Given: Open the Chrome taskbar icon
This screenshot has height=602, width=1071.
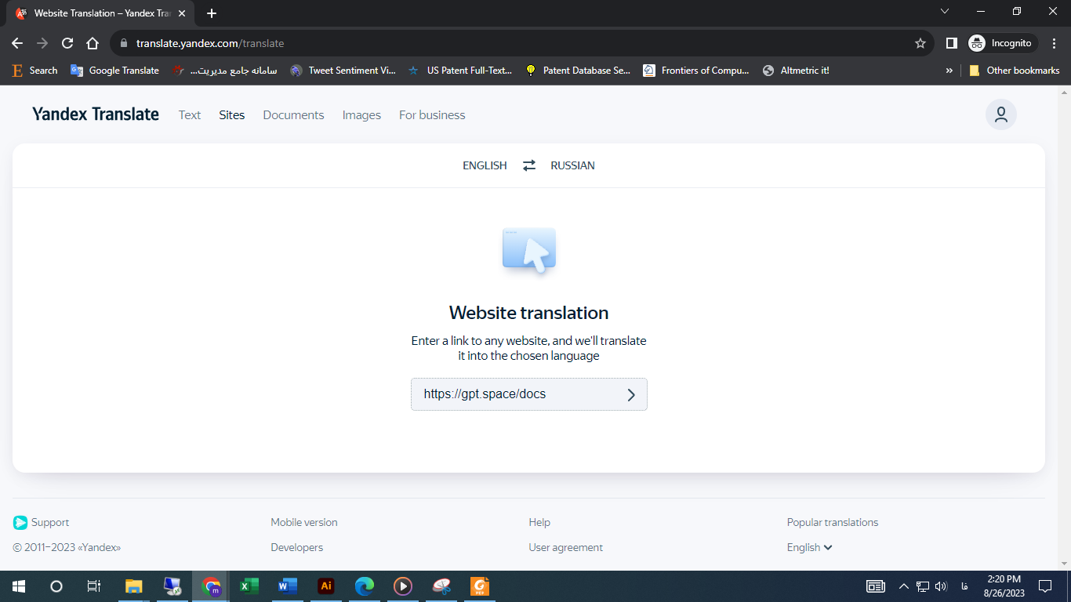Looking at the screenshot, I should [211, 586].
